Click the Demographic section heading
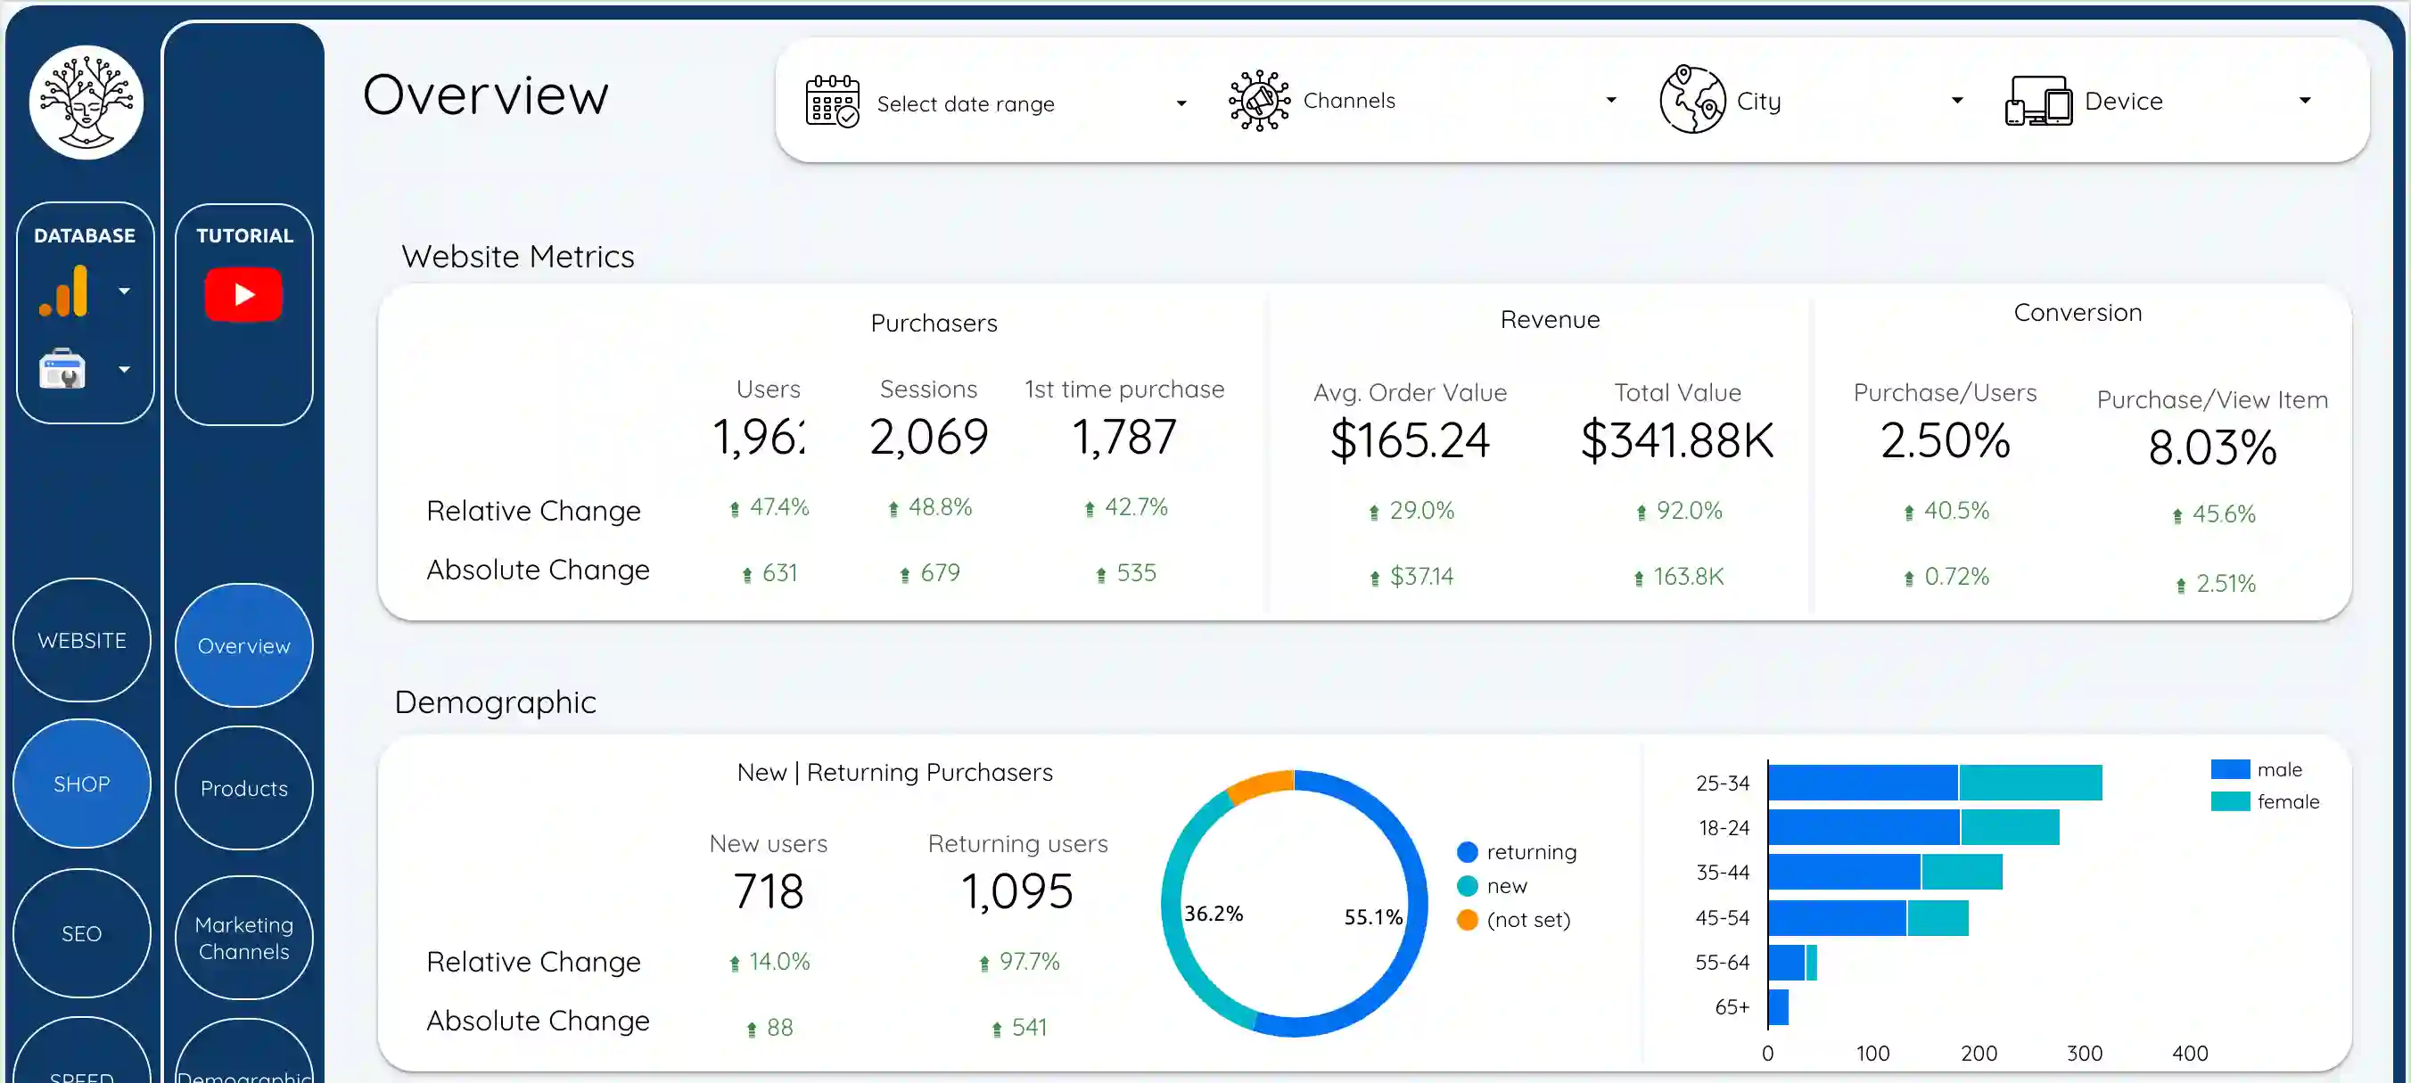The image size is (2411, 1083). tap(495, 702)
